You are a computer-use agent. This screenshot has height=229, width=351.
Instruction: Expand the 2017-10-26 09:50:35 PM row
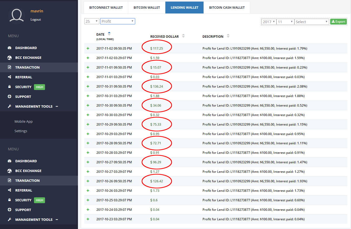tap(88, 181)
